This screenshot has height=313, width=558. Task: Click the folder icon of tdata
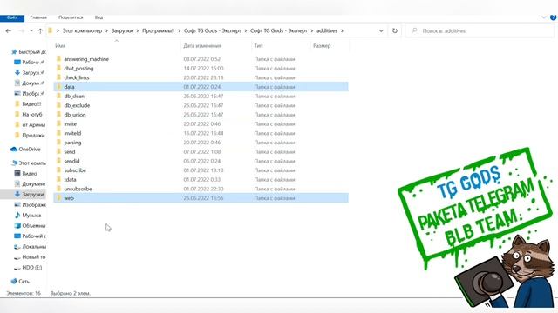click(58, 179)
